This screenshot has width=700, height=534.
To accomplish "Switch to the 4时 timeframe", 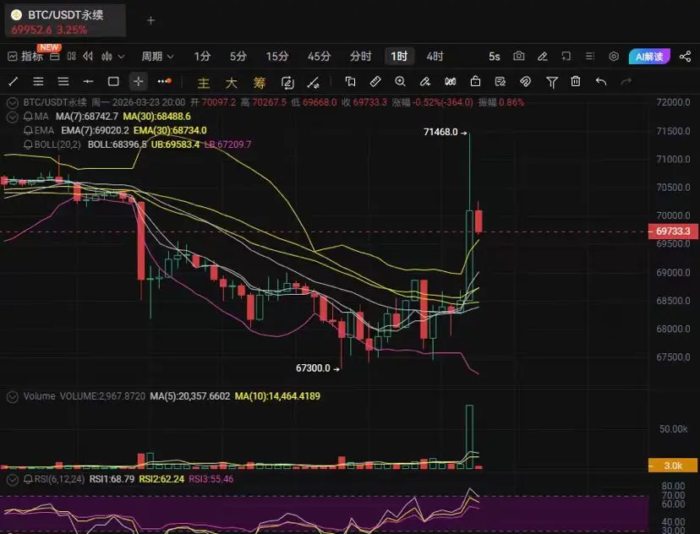I will point(435,57).
